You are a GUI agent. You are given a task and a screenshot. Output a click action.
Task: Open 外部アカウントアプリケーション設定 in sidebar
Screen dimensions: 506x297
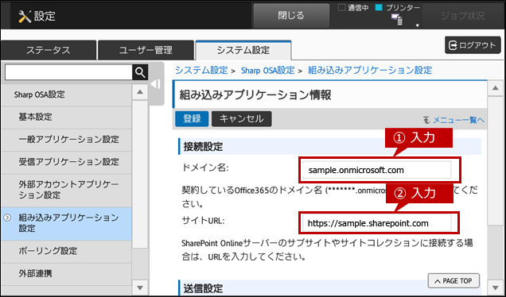tap(66, 190)
